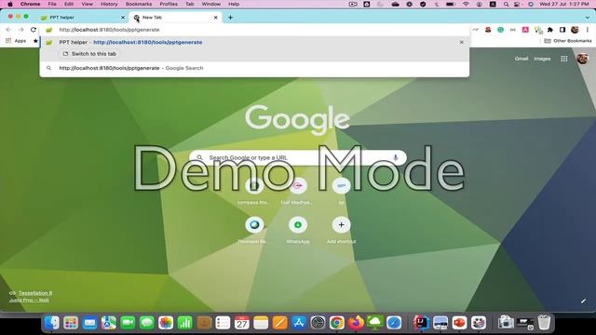Open Control Center from menu bar
The image size is (596, 335).
[x=518, y=4]
